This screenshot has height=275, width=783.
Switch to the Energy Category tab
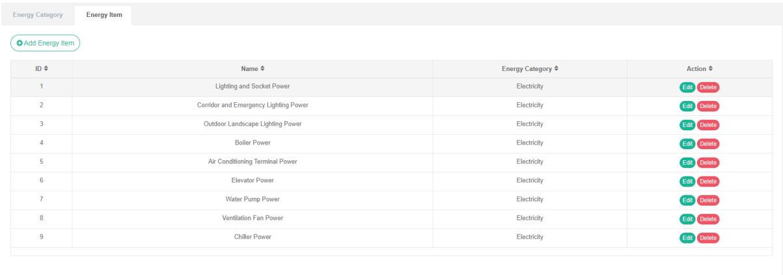click(38, 15)
